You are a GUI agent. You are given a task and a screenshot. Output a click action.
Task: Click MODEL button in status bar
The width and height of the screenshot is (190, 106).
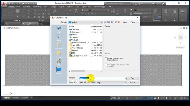point(113,98)
